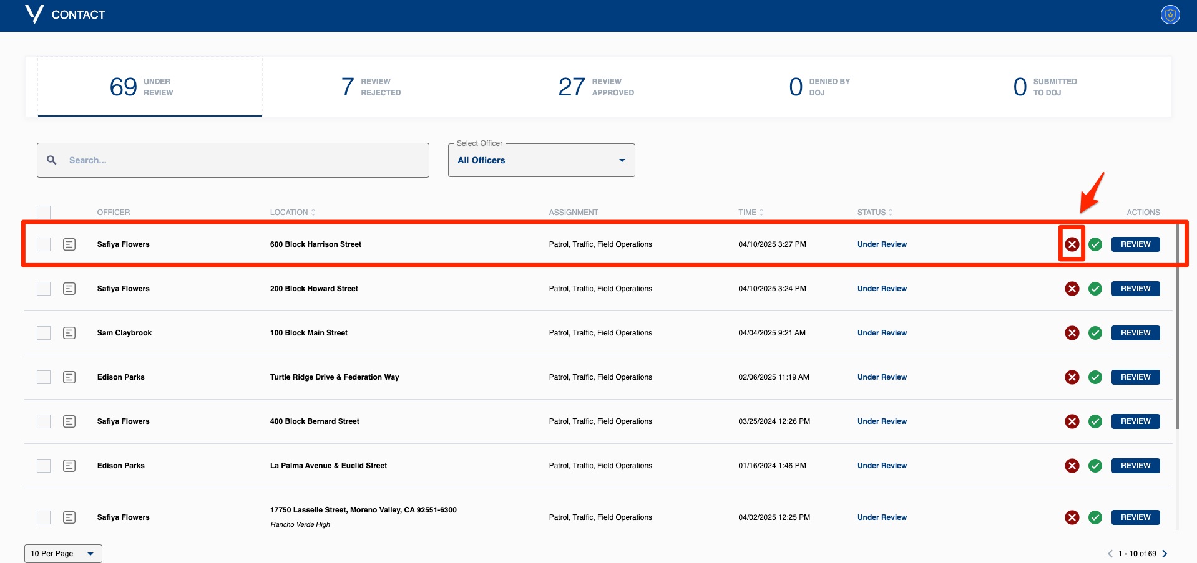Image resolution: width=1197 pixels, height=563 pixels.
Task: Click REVIEW for Edison Parks Turtle Ridge Drive
Action: pyautogui.click(x=1135, y=377)
